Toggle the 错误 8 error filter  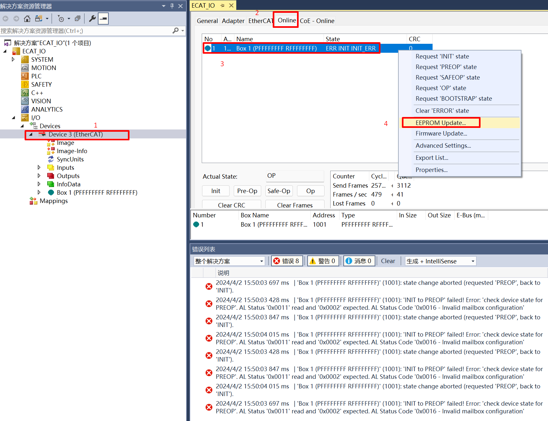287,261
